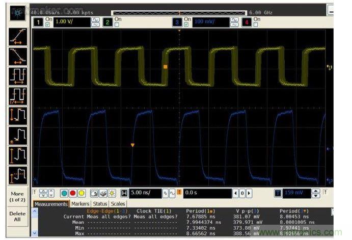Click the trigger level 159 mV field
The image size is (352, 240).
click(295, 194)
